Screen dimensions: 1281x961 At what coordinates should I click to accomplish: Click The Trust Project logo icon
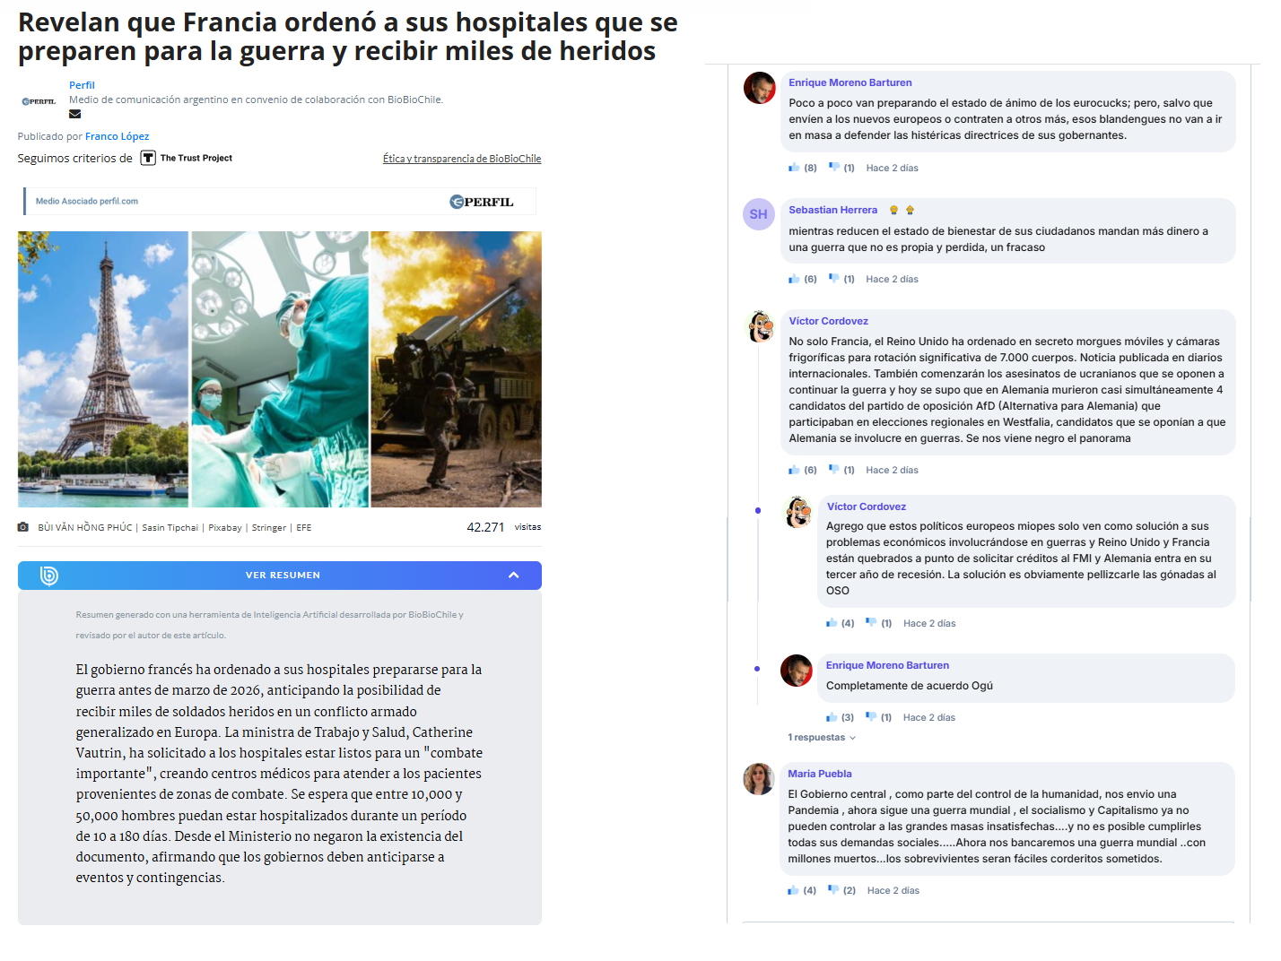(x=148, y=158)
